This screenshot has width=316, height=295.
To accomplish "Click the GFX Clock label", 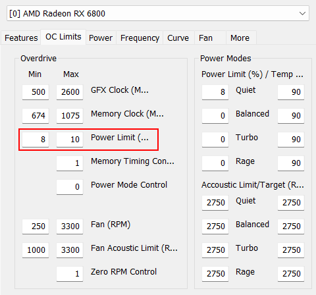I will (120, 90).
